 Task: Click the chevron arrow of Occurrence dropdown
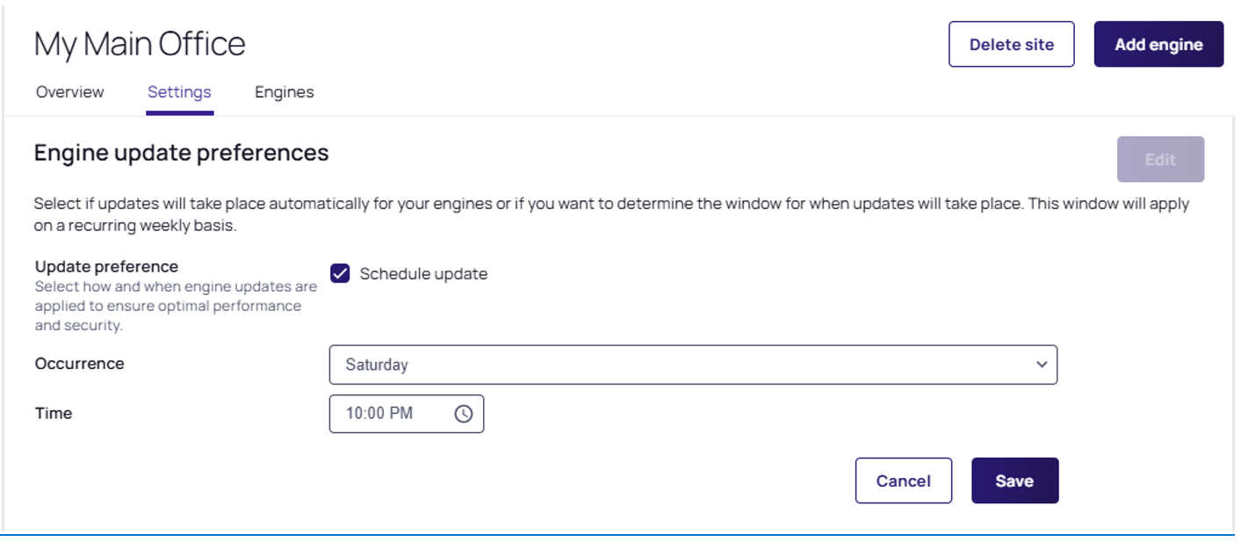pyautogui.click(x=1042, y=365)
